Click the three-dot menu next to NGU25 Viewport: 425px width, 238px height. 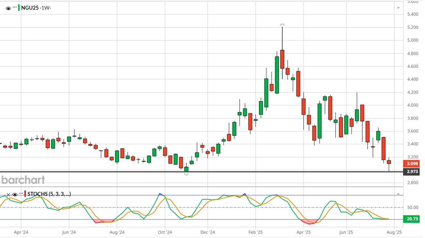15,7
